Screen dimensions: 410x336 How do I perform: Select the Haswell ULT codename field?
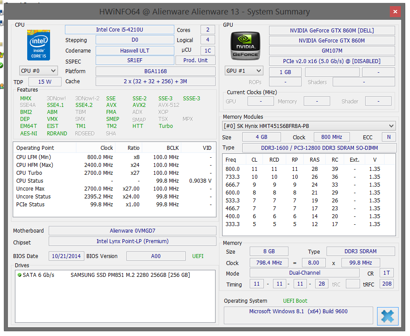(135, 51)
